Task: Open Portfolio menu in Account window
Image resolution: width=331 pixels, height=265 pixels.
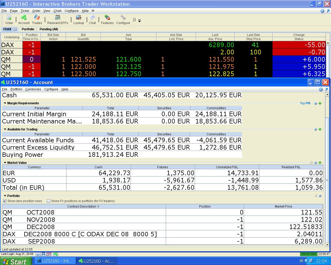Action: coord(16,89)
